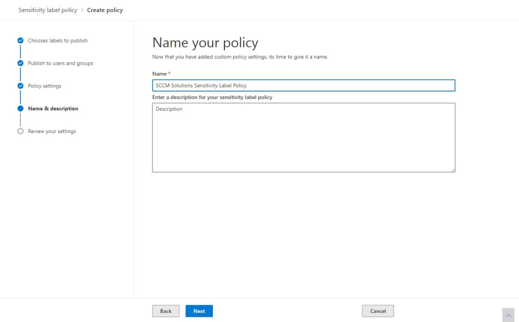Click the checkmark icon for Chooses labels step
Image resolution: width=519 pixels, height=322 pixels.
[x=20, y=41]
